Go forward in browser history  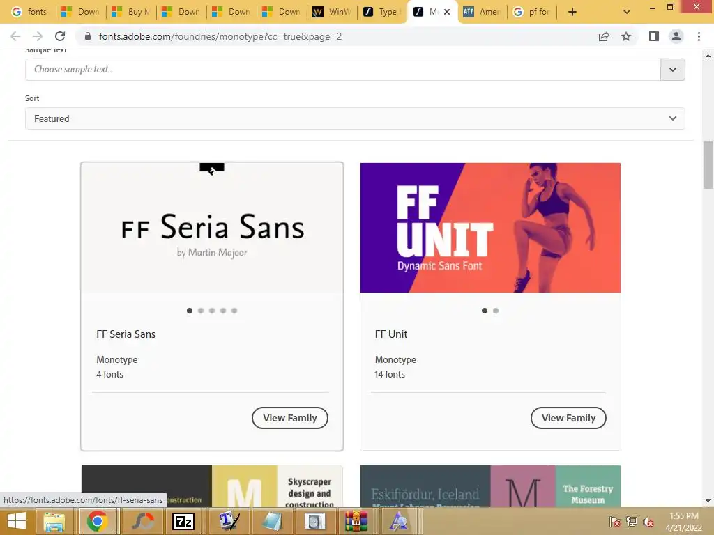(38, 36)
